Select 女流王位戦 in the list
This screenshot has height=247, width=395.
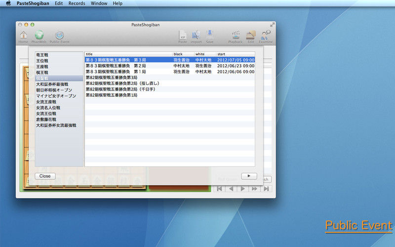coord(46,114)
